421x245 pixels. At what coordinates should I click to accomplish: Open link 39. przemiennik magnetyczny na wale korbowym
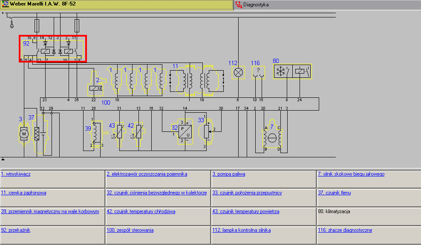50,211
